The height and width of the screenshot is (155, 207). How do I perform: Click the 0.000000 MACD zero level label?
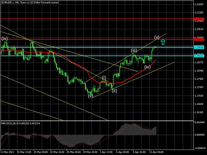click(x=199, y=135)
